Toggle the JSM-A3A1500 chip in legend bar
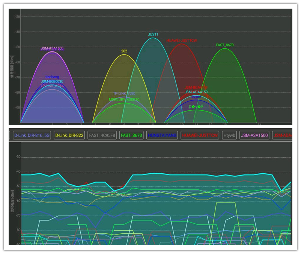The image size is (301, 254). 255,135
